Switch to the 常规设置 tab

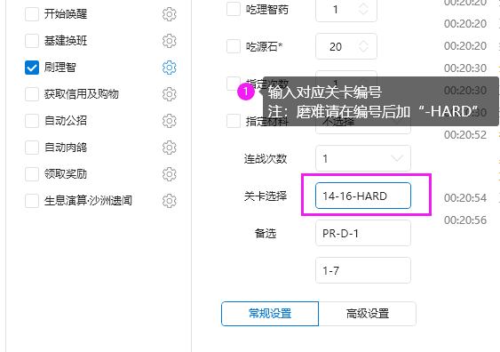point(270,314)
